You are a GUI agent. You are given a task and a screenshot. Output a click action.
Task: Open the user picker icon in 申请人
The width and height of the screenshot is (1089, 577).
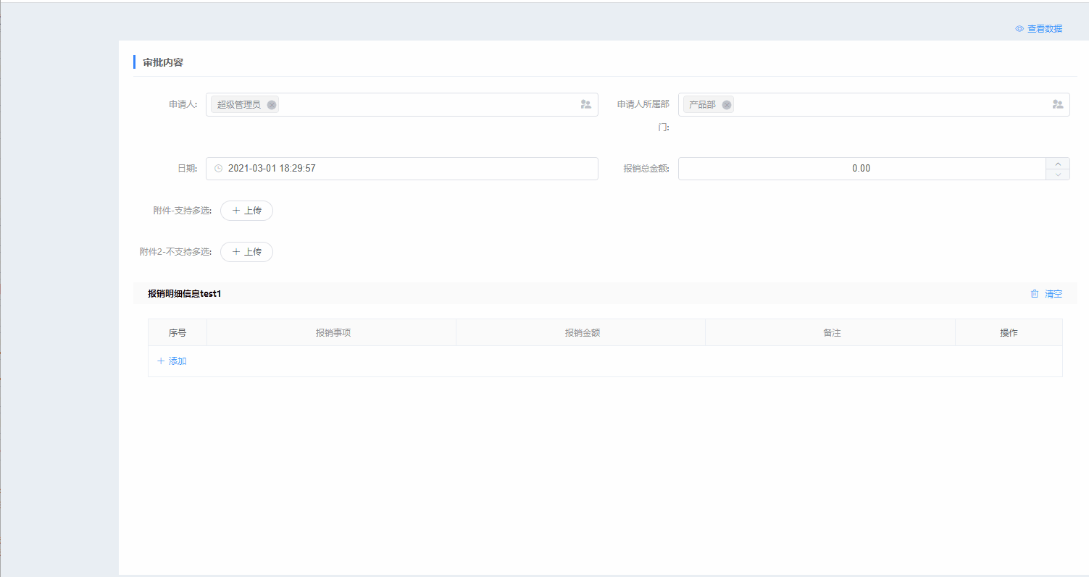click(585, 105)
